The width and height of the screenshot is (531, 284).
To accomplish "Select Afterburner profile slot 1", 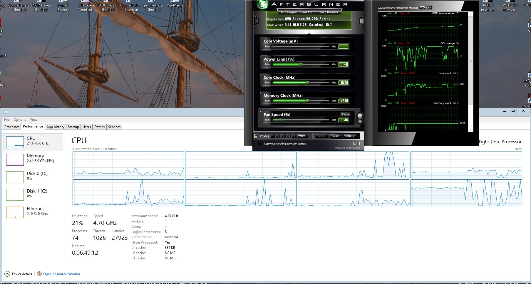I will [x=273, y=136].
